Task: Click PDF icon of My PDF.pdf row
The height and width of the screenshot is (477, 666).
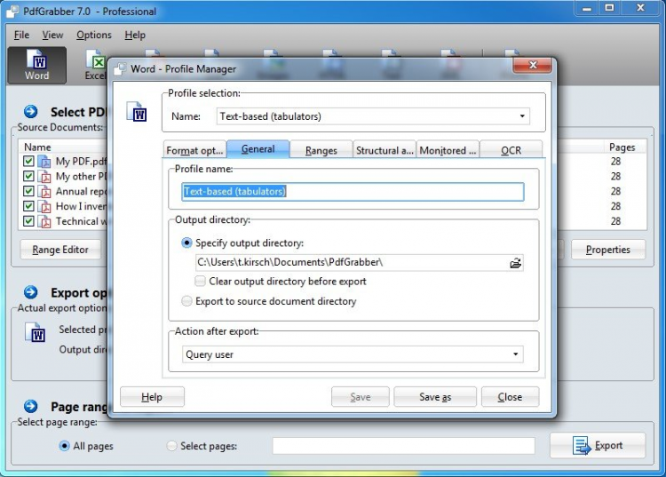Action: (44, 162)
